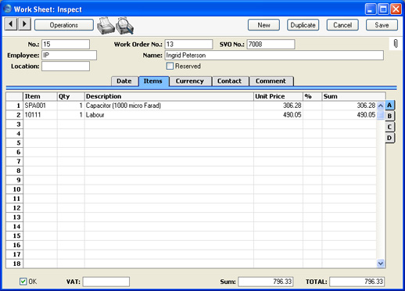Select item cell 10111
This screenshot has height=291, width=405.
click(x=40, y=115)
